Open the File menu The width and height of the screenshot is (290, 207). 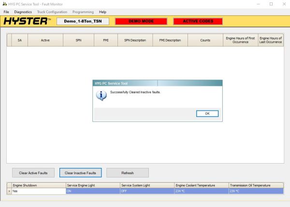pos(6,12)
